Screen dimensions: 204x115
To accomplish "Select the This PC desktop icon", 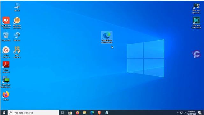I will click(17, 7).
